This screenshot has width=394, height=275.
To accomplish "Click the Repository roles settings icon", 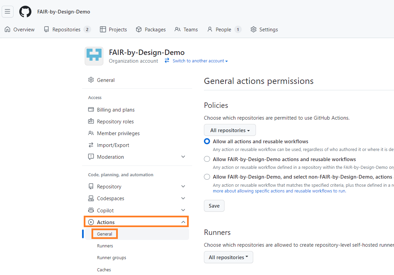I will pyautogui.click(x=90, y=121).
